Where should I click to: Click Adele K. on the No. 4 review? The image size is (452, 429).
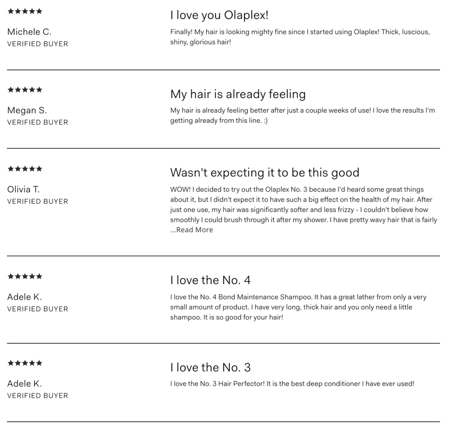click(x=25, y=297)
